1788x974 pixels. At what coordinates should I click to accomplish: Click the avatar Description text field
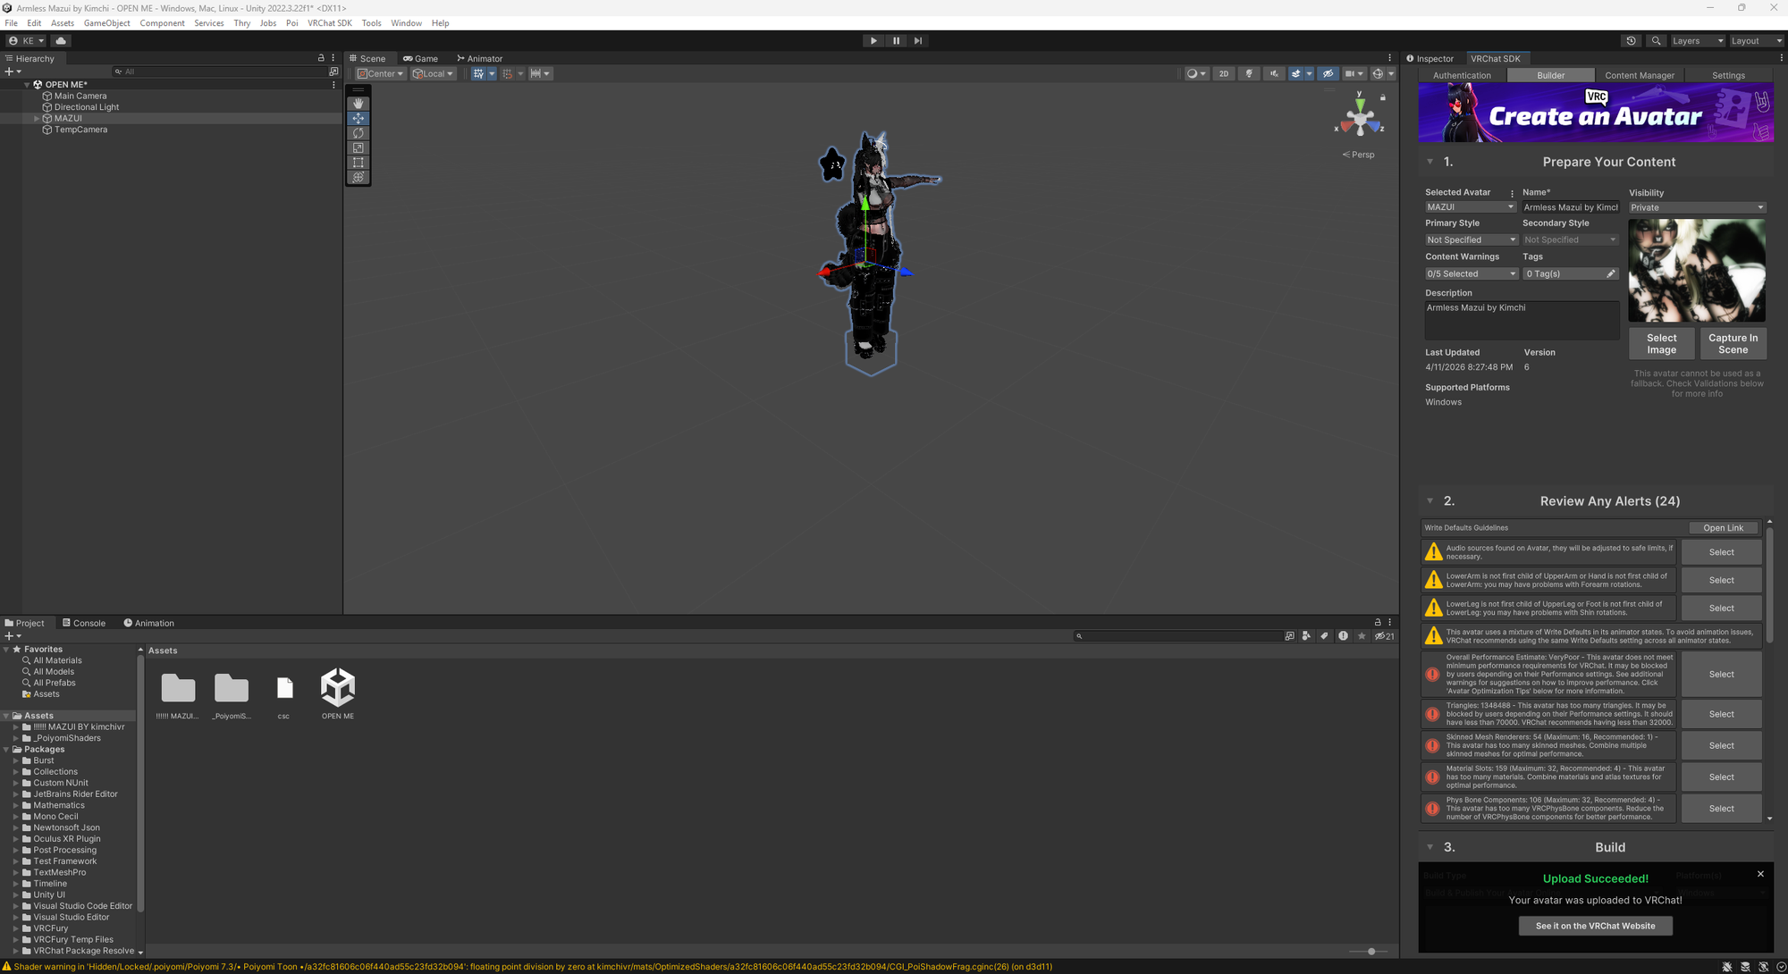[1521, 320]
